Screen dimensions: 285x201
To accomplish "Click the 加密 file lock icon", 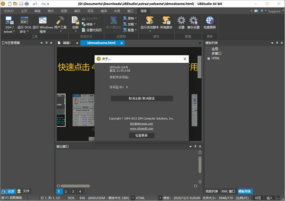I will point(75,20).
